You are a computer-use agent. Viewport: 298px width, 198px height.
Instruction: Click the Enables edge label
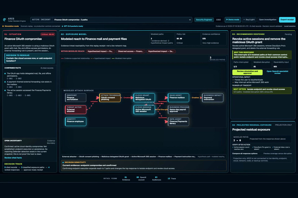pyautogui.click(x=195, y=98)
